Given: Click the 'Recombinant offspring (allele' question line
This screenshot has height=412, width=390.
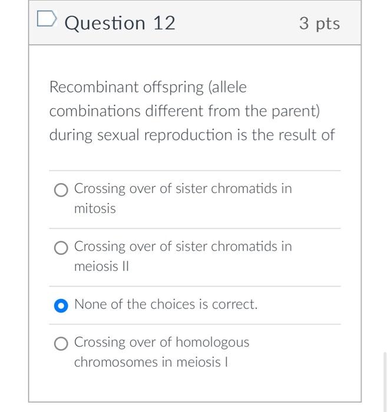Looking at the screenshot, I should click(x=148, y=87).
